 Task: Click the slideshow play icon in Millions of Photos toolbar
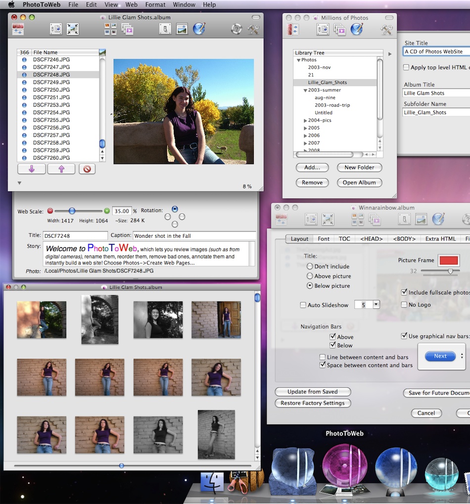click(340, 30)
